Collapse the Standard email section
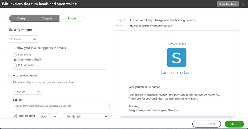 tap(14, 76)
